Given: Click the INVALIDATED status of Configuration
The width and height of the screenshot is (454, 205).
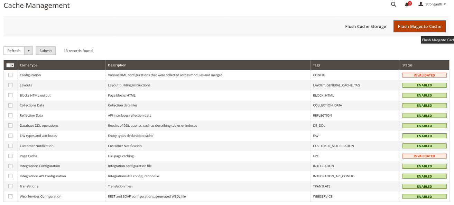Looking at the screenshot, I should coord(424,75).
